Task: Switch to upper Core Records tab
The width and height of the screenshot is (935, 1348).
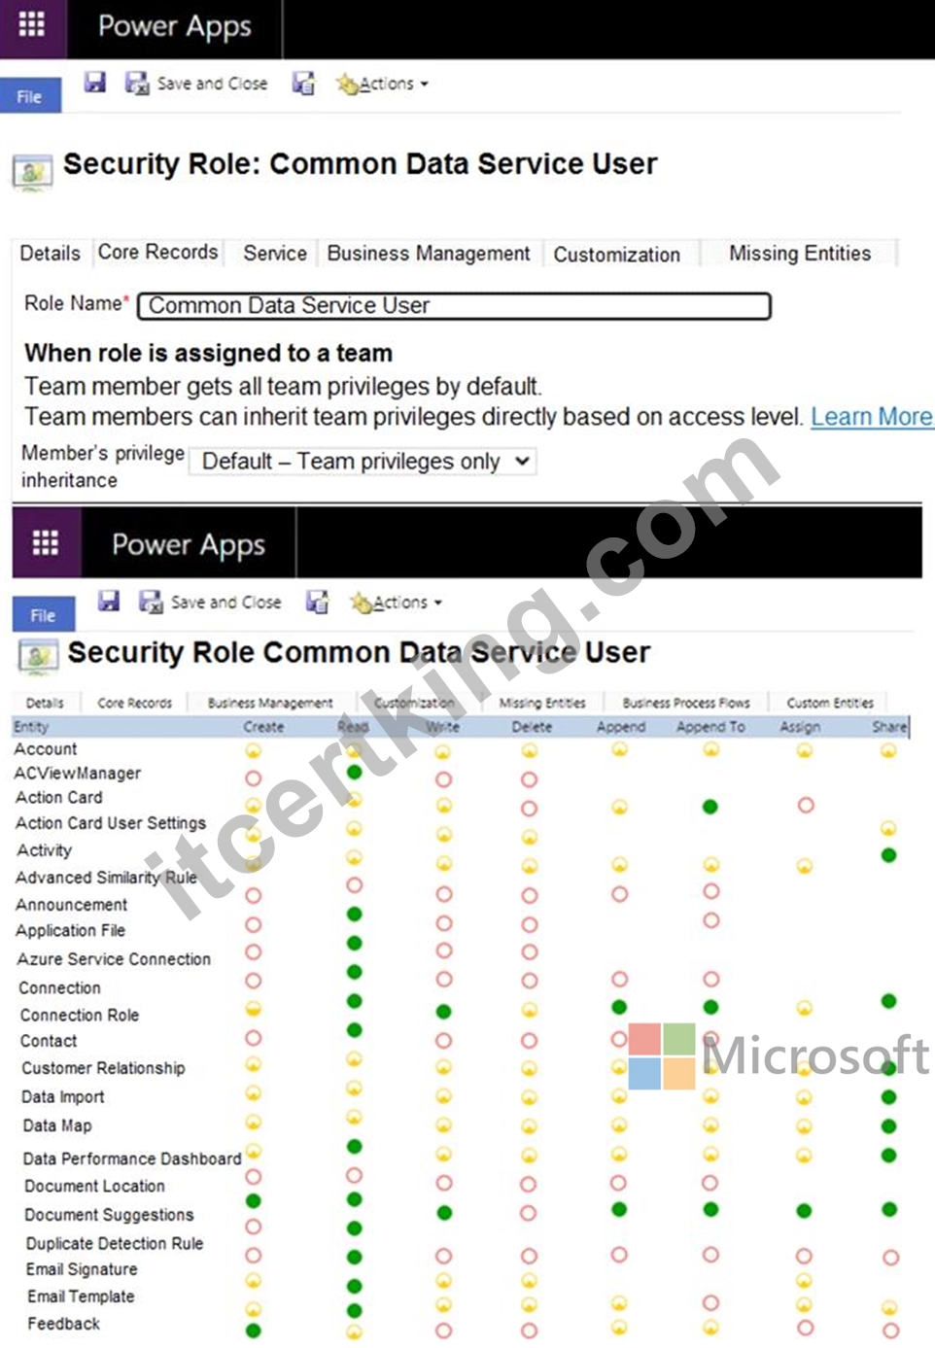Action: tap(157, 253)
